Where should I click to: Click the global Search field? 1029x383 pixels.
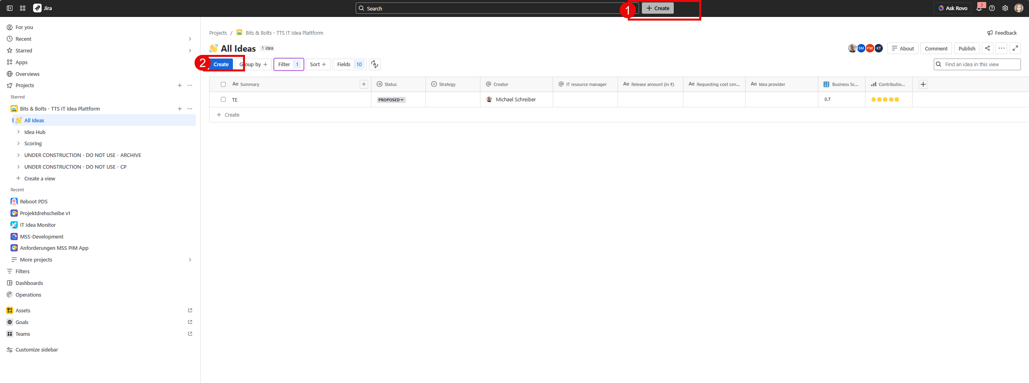[497, 8]
